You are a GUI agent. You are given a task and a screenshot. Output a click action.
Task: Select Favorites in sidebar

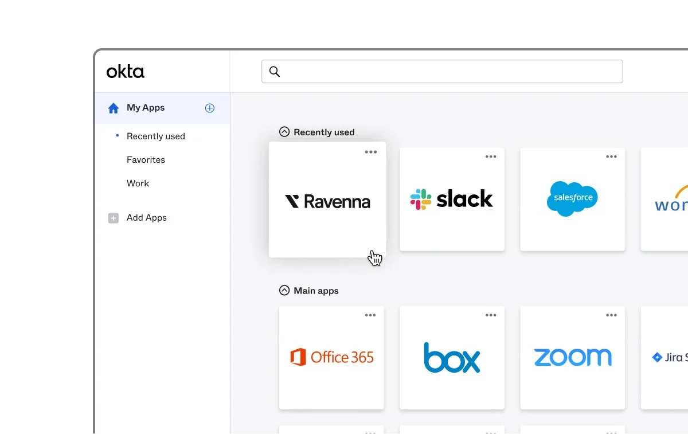pos(146,160)
